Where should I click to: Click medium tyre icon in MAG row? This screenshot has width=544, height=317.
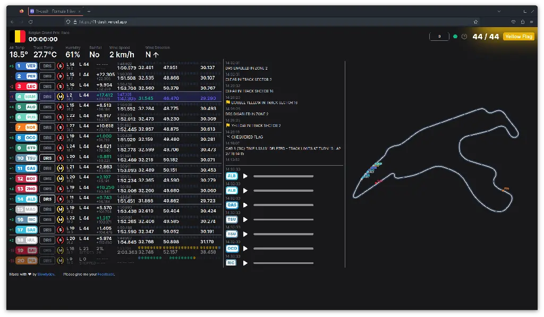[61, 210]
